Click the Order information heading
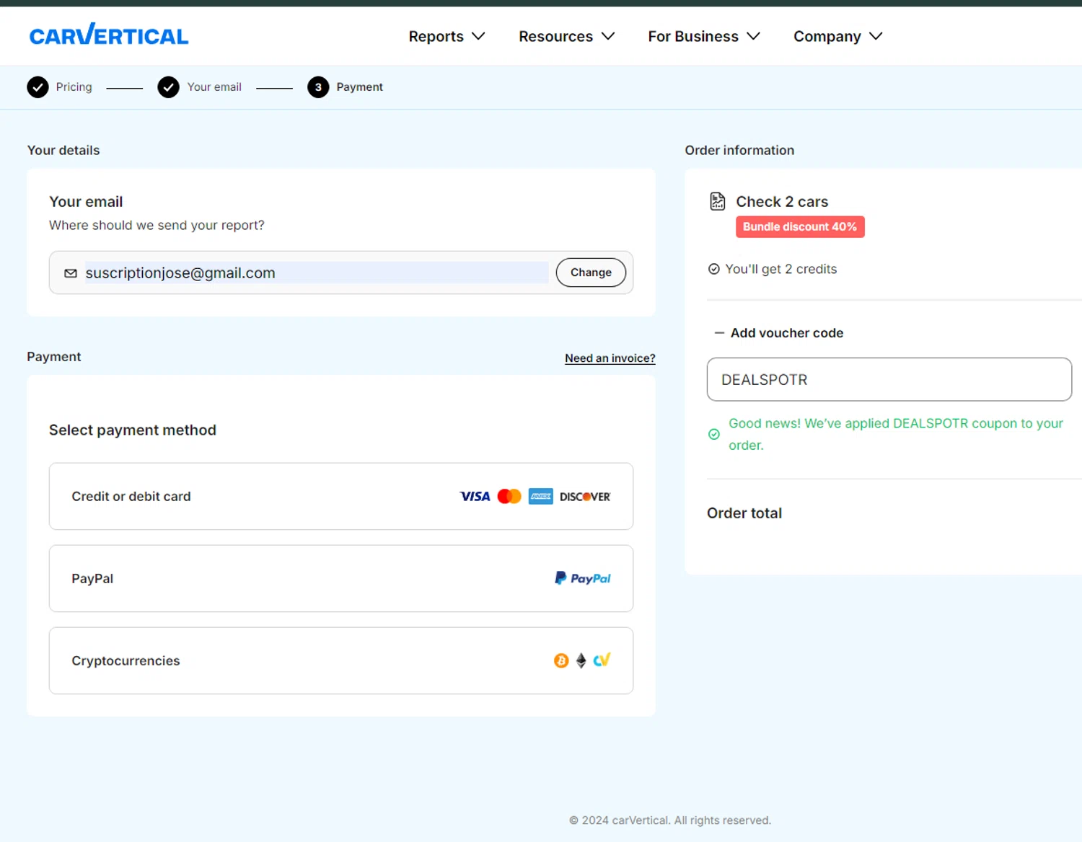The image size is (1082, 842). tap(739, 150)
